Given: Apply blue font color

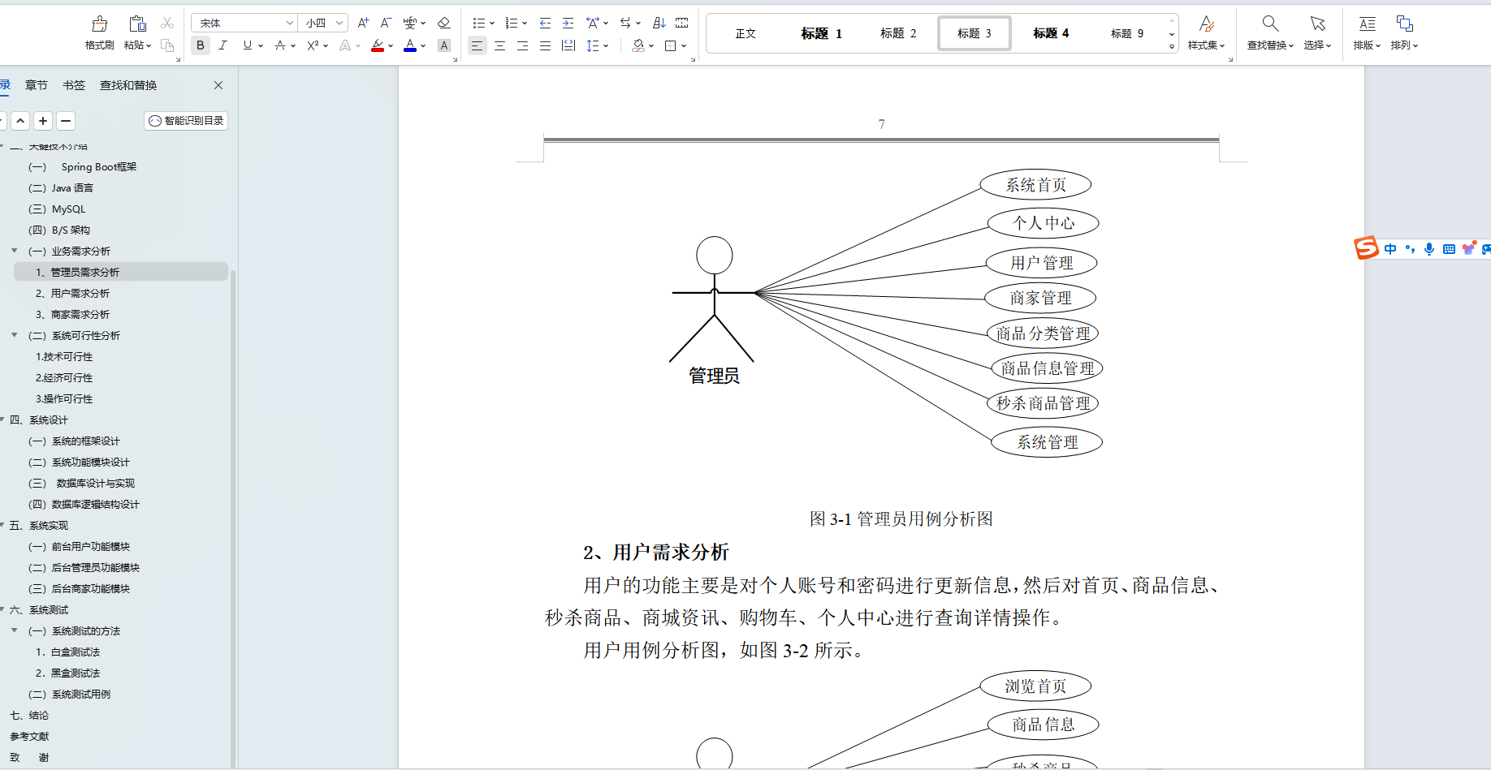Looking at the screenshot, I should tap(410, 45).
